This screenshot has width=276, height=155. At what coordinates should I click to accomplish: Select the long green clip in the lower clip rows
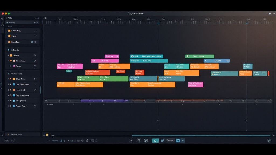click(x=103, y=79)
